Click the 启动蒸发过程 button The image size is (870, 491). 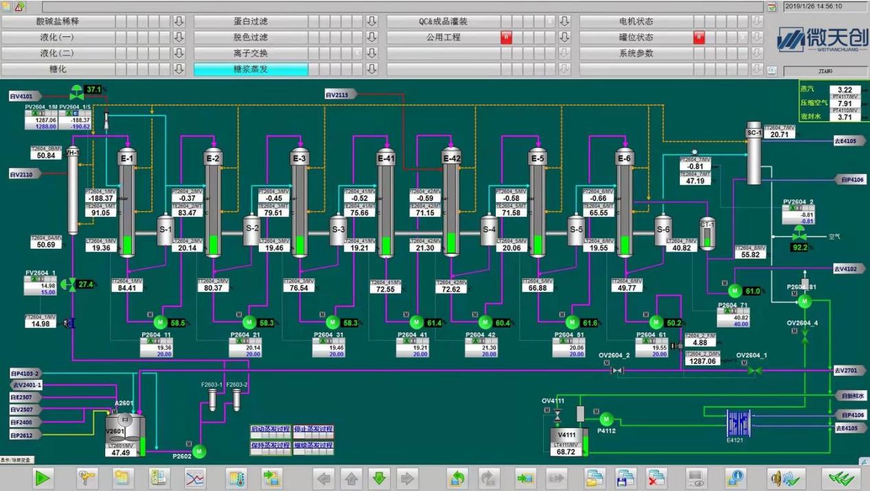pos(271,429)
